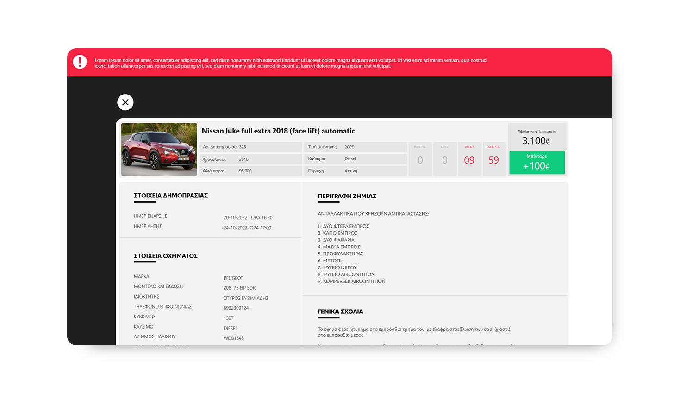680x394 pixels.
Task: Select the Nissan Juke listing title
Action: (278, 131)
